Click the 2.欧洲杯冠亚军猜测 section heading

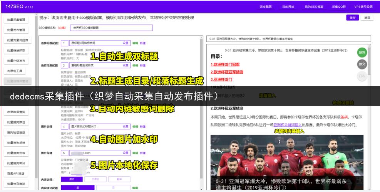227,108
